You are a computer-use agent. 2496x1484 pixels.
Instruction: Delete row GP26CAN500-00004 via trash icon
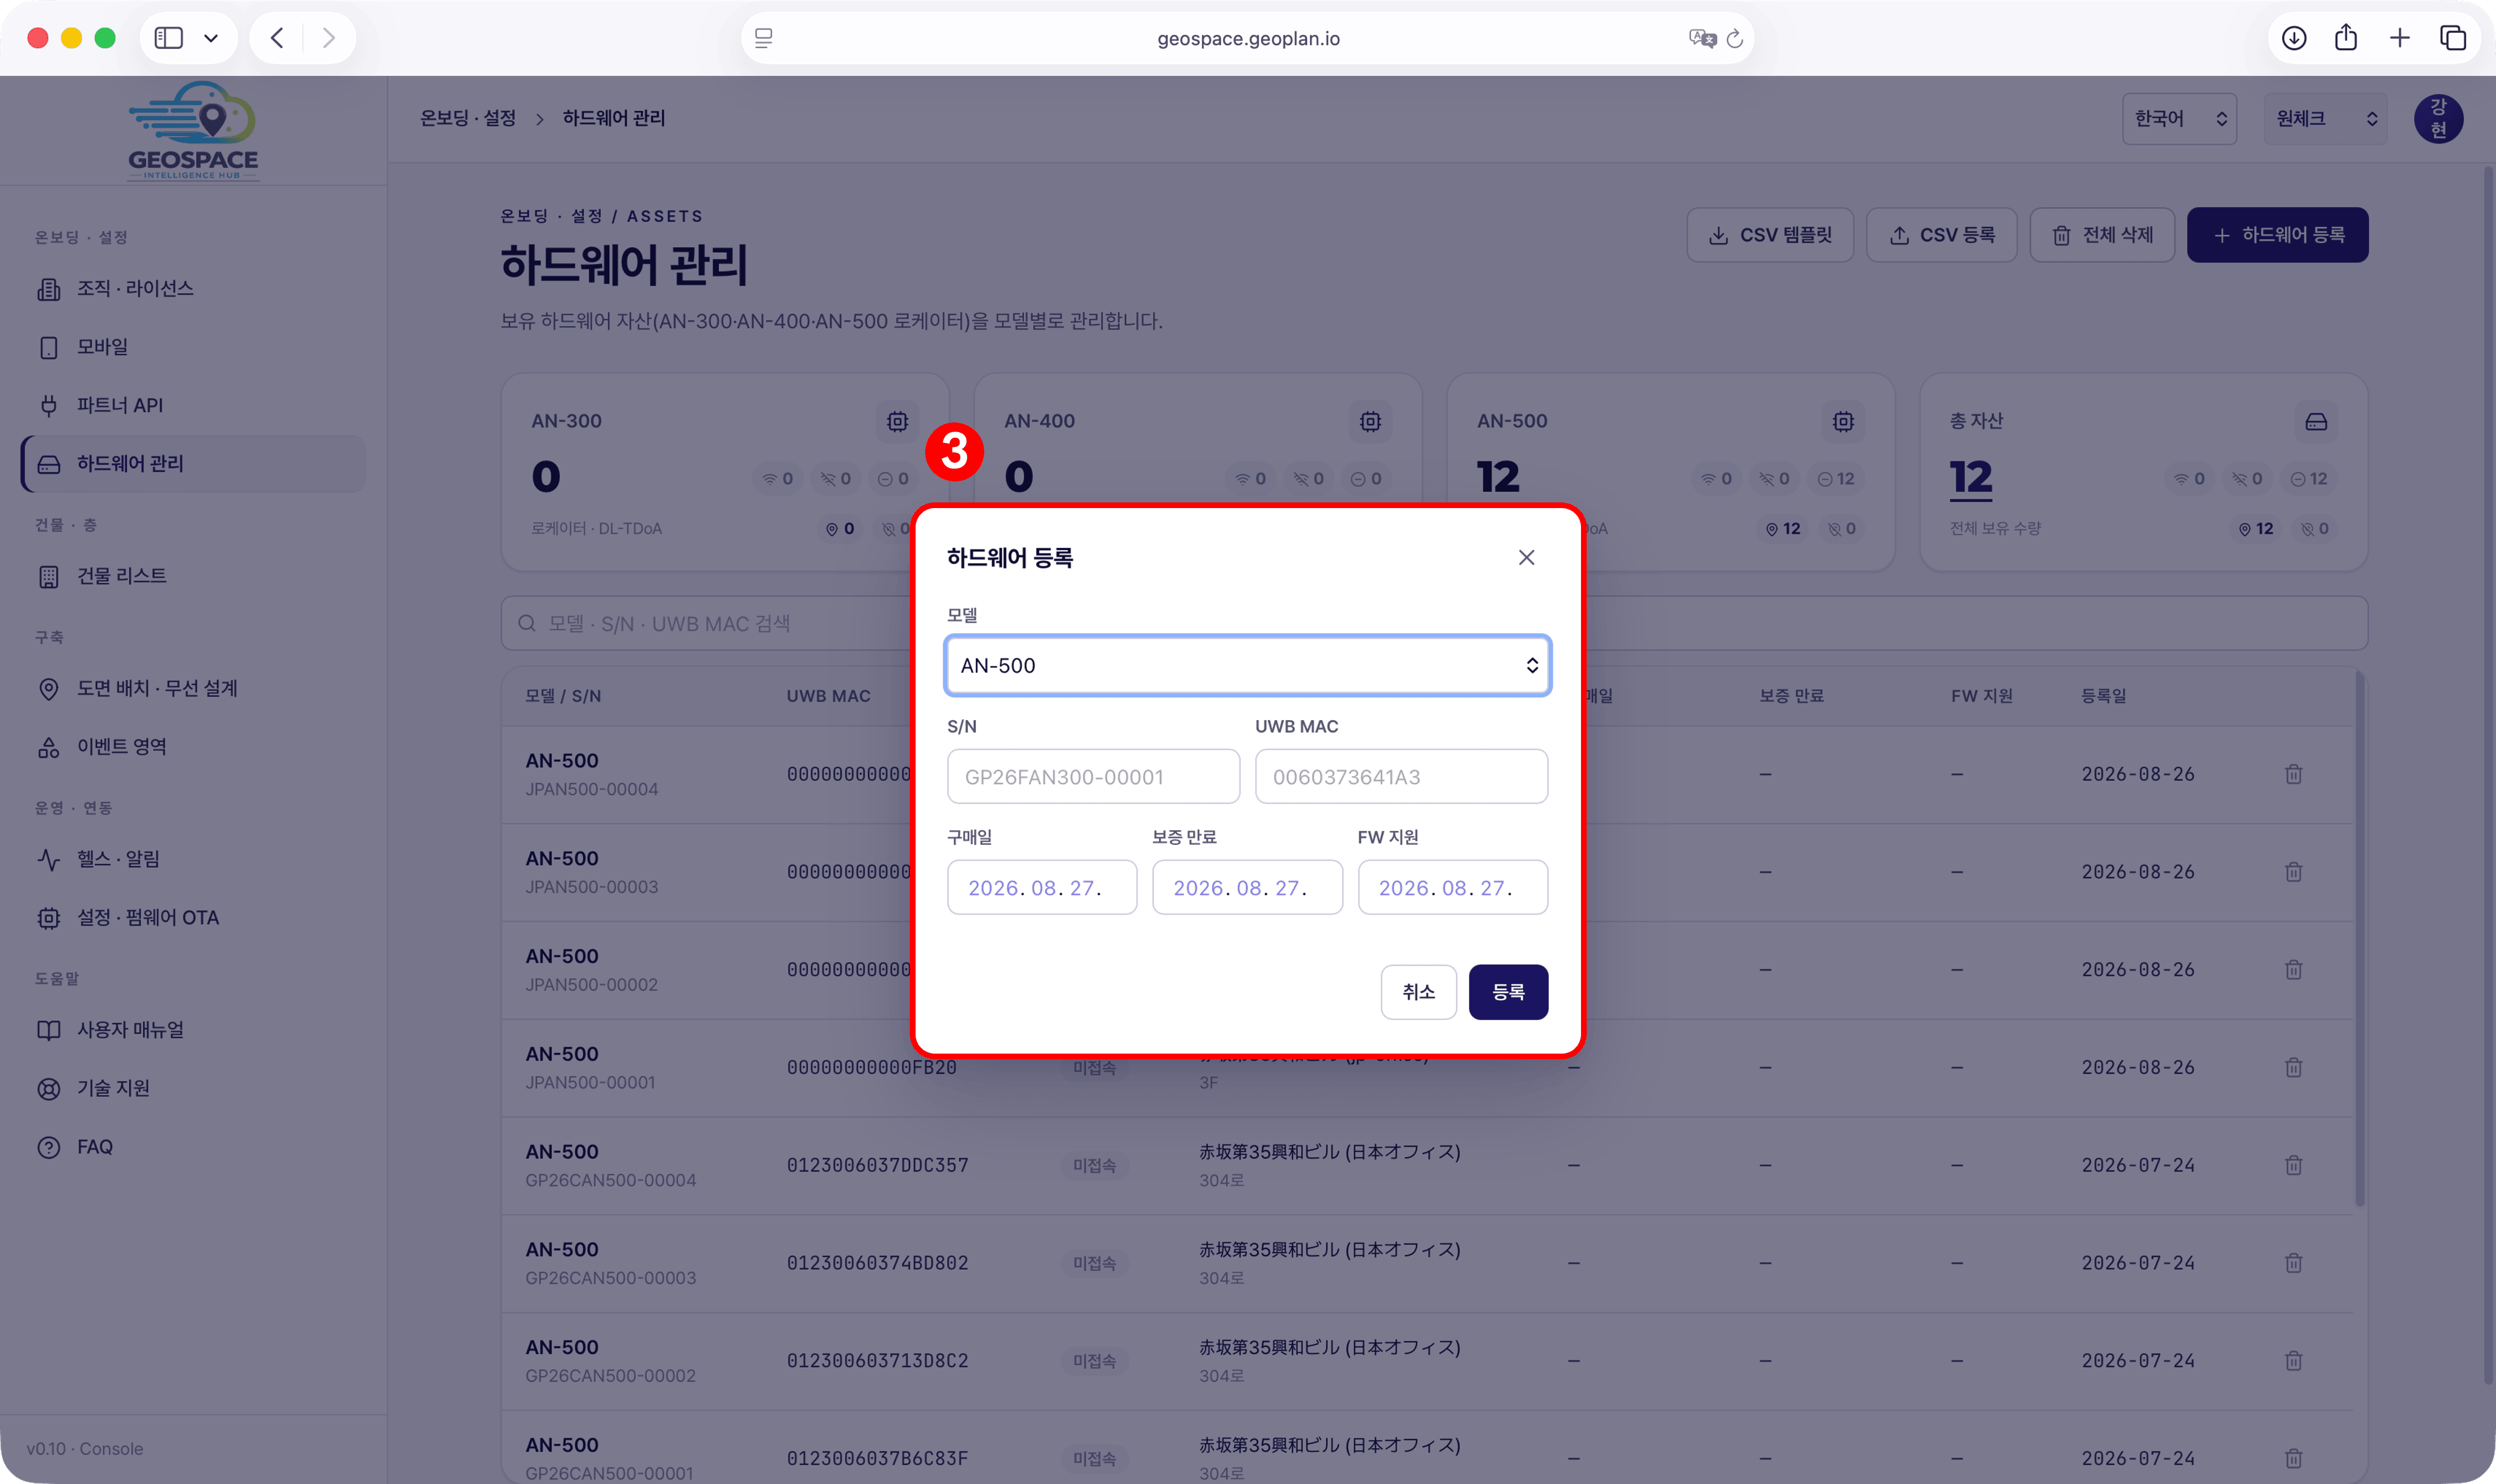pos(2293,1165)
